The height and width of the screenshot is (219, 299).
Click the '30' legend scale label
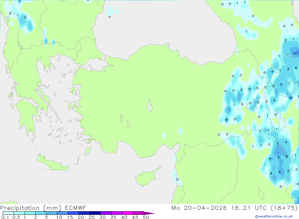tap(103, 217)
